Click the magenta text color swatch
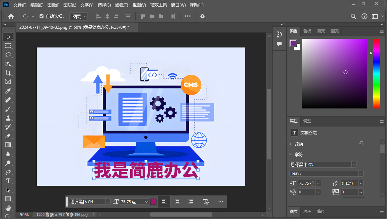Viewport: 387px width, 219px height. pyautogui.click(x=153, y=202)
